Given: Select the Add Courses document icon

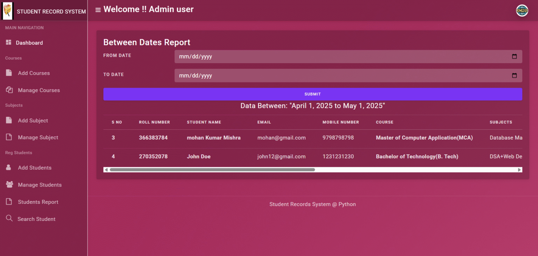Looking at the screenshot, I should pyautogui.click(x=9, y=73).
